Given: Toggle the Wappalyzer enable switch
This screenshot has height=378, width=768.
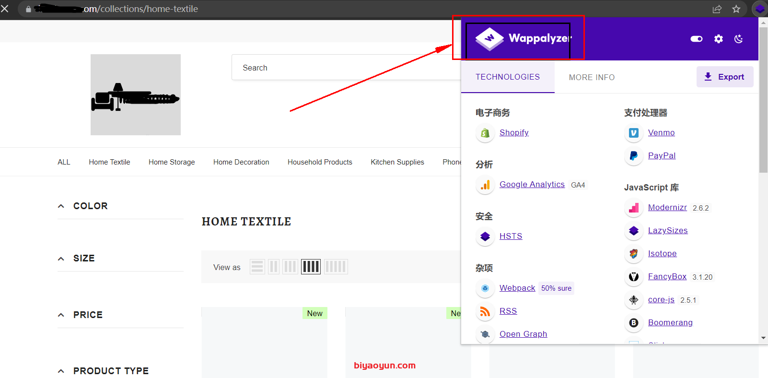Looking at the screenshot, I should 697,39.
